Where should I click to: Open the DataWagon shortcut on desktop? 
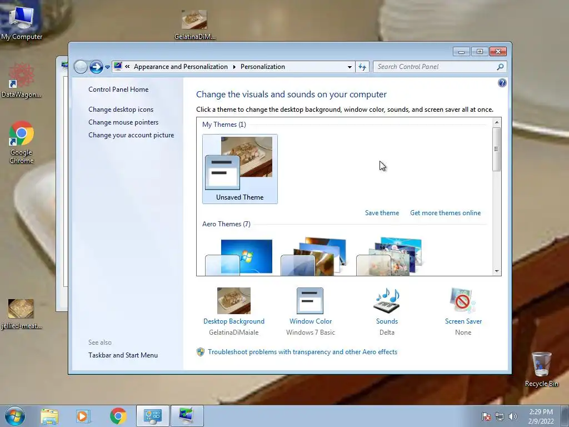(x=21, y=81)
